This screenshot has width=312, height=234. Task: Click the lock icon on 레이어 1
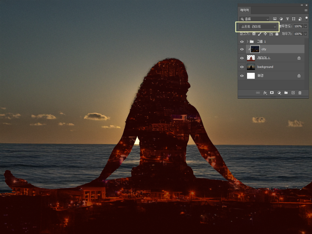(299, 58)
